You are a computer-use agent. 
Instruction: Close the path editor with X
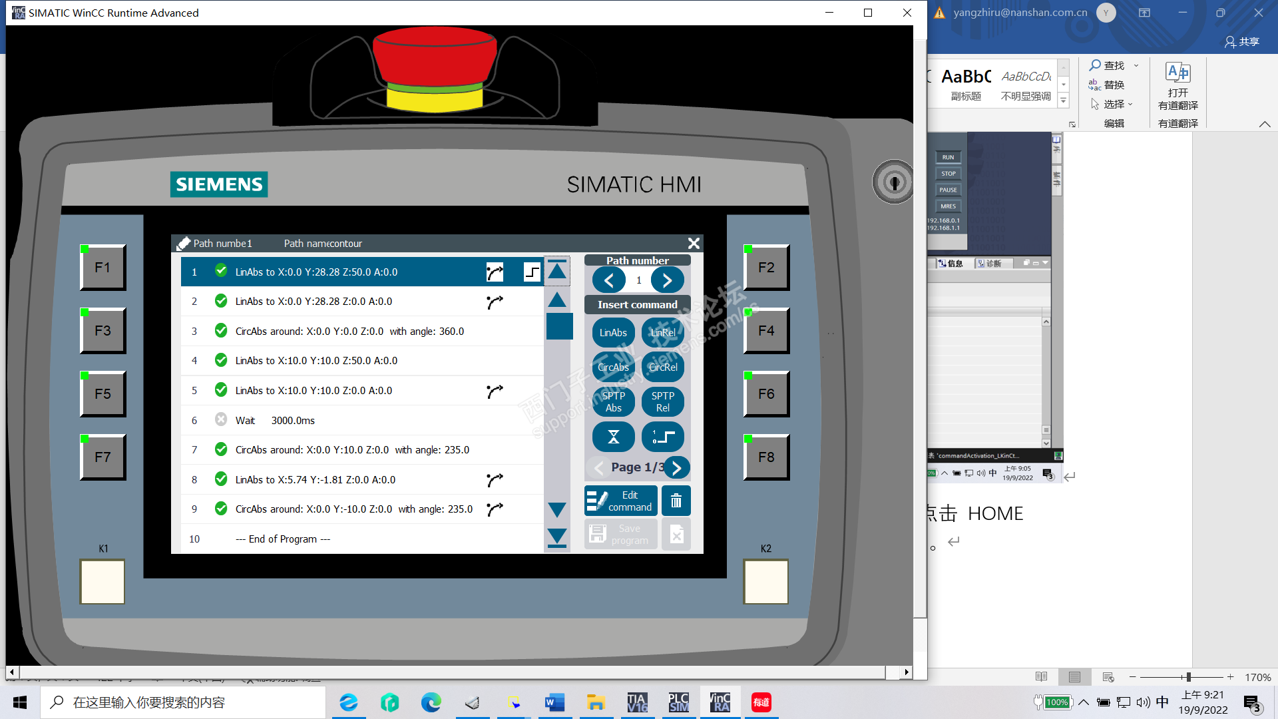click(x=693, y=244)
